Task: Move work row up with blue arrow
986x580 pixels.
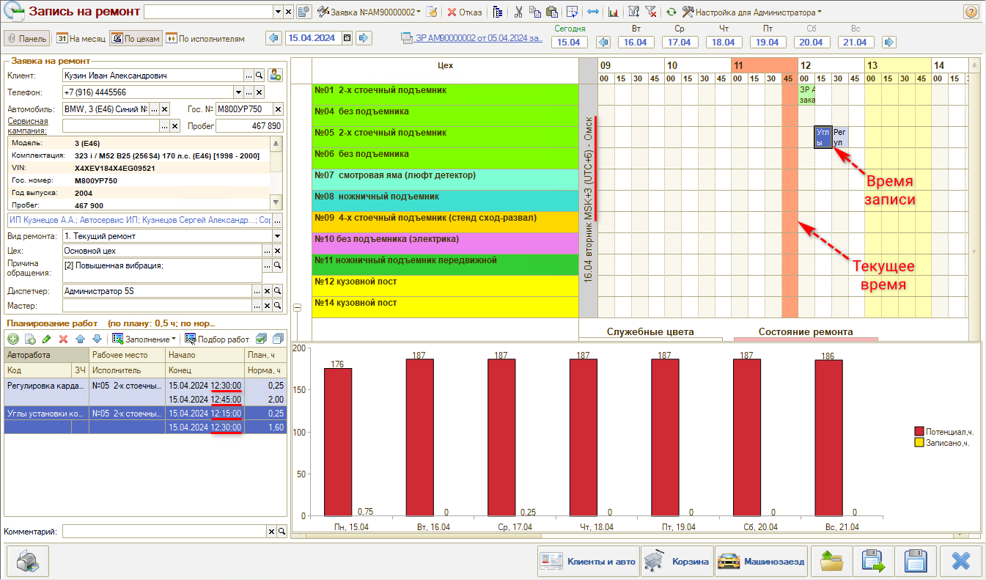Action: tap(80, 339)
